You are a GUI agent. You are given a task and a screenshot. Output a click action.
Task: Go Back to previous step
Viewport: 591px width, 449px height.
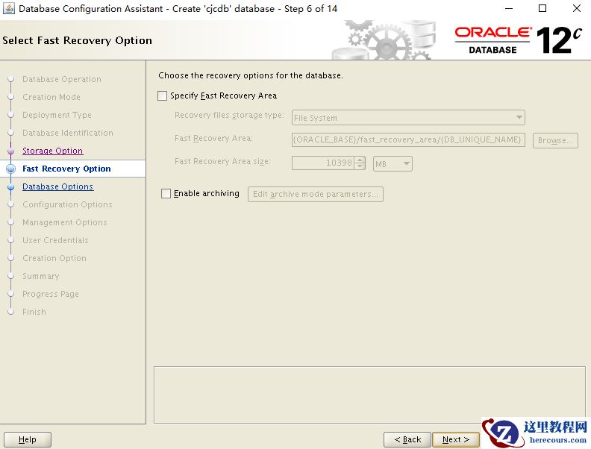pyautogui.click(x=407, y=439)
